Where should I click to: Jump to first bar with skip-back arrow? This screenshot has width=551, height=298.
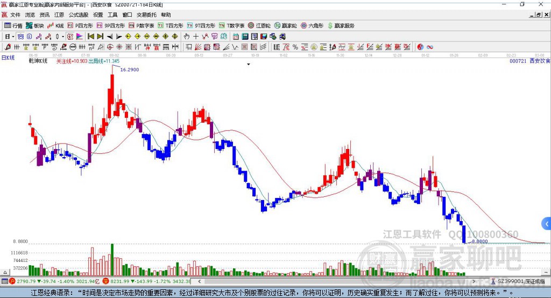[x=91, y=37]
